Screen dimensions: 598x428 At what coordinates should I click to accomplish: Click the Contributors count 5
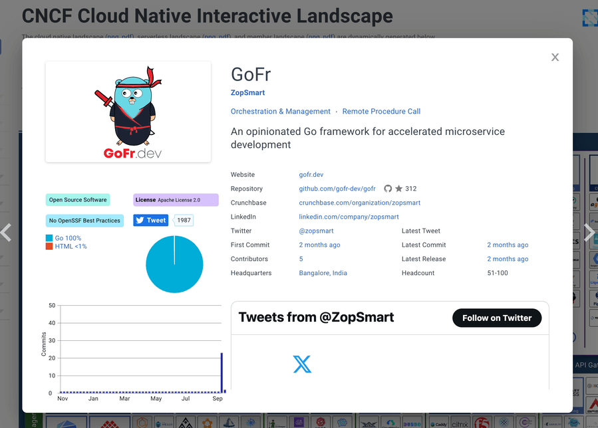[x=301, y=259]
